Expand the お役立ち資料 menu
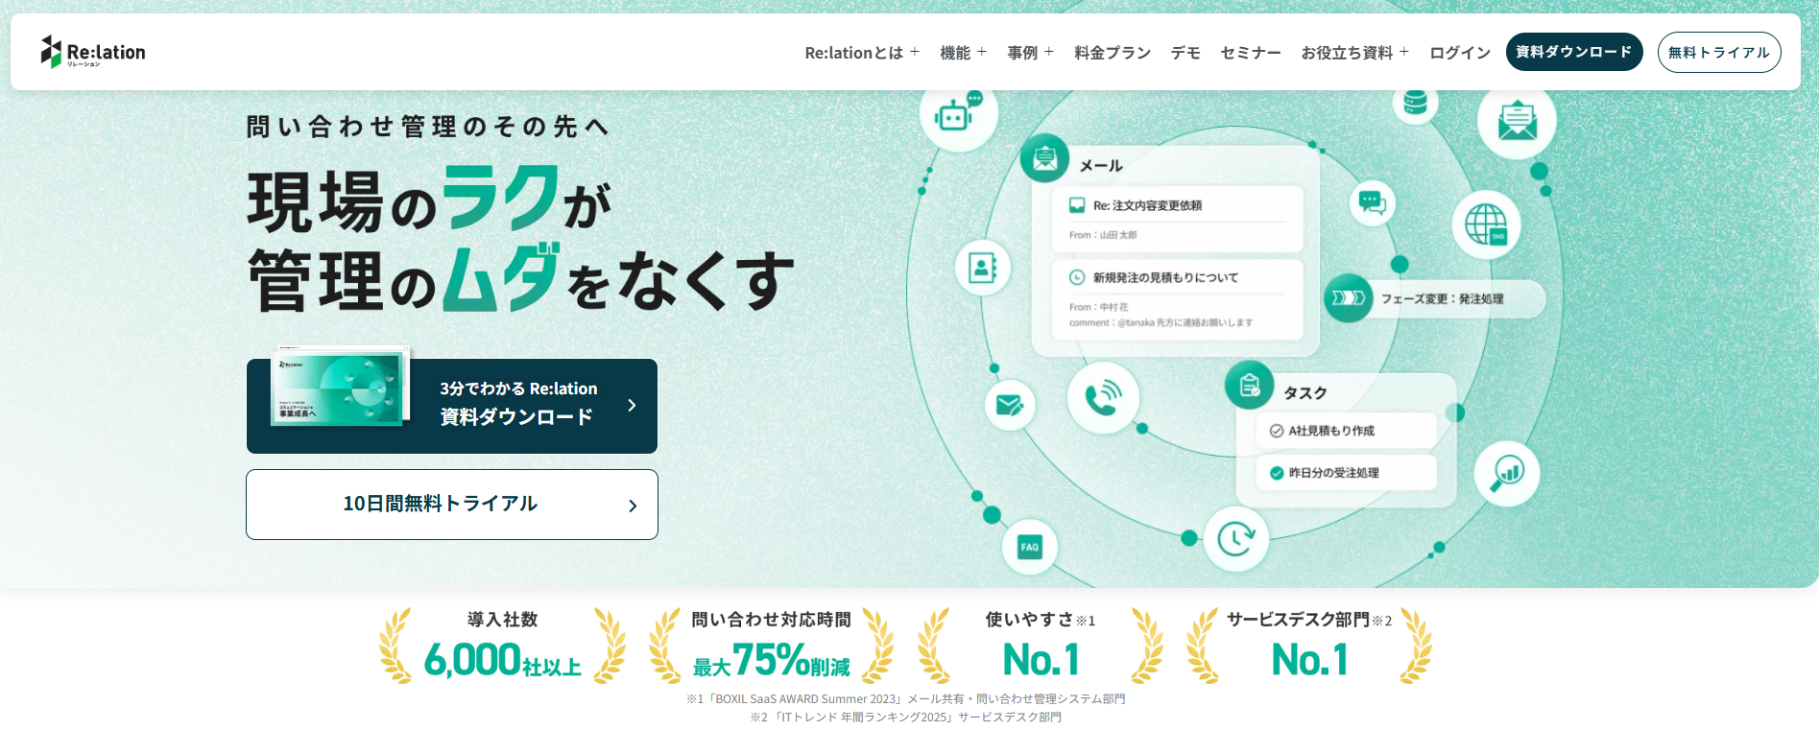Screen dimensions: 1819x730 click(1354, 53)
